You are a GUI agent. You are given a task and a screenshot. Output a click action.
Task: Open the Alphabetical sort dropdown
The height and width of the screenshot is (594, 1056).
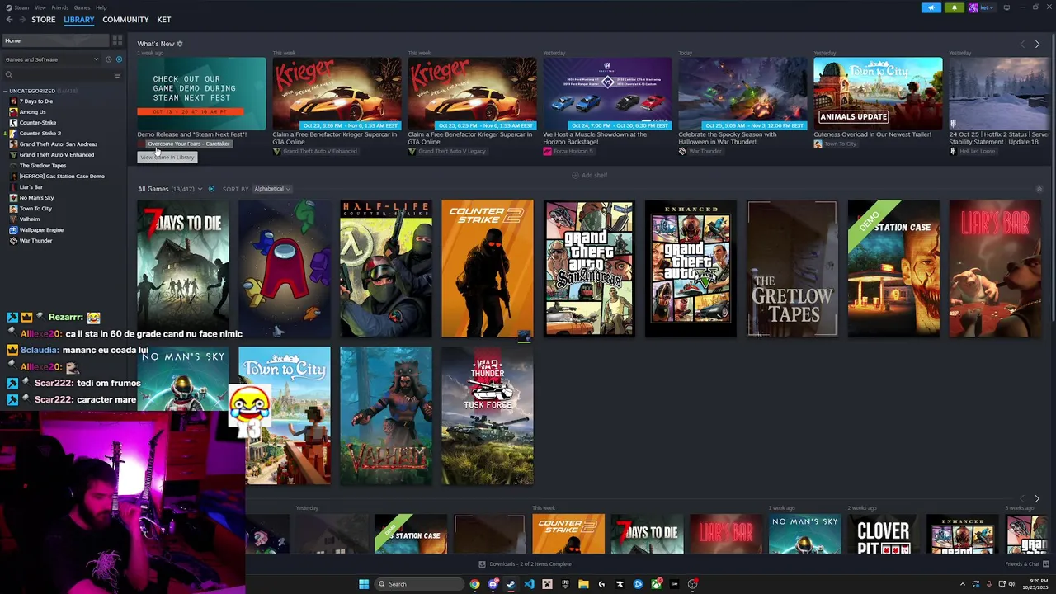click(271, 189)
